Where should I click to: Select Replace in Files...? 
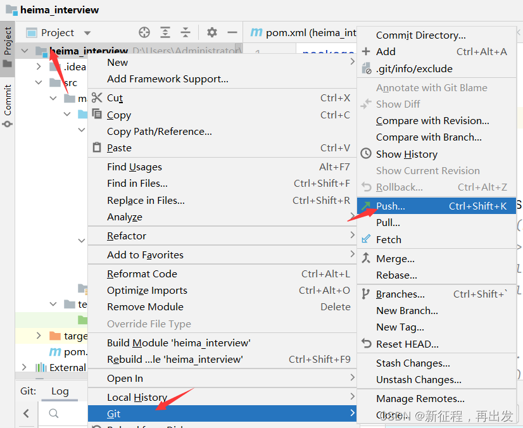[x=222, y=200]
